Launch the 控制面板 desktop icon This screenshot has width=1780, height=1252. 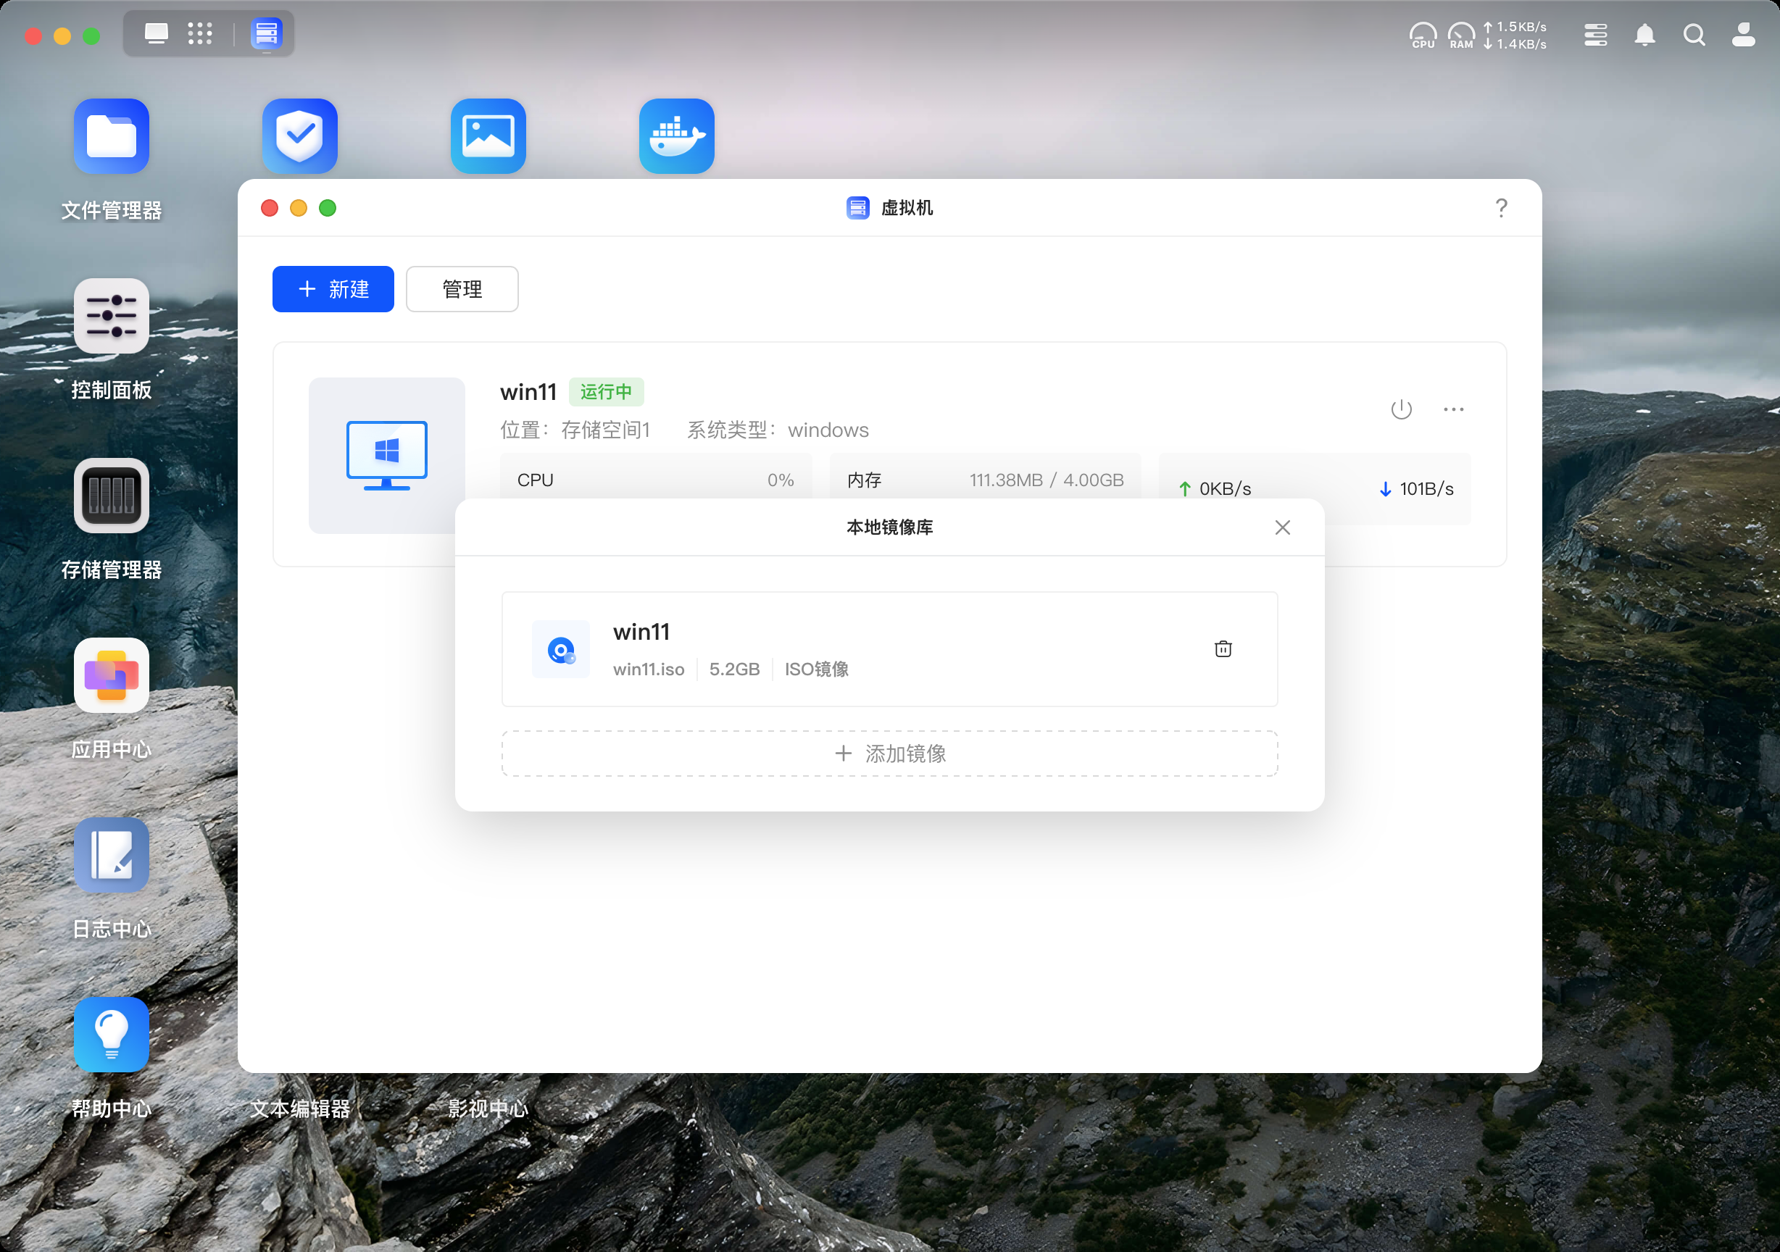pos(112,317)
